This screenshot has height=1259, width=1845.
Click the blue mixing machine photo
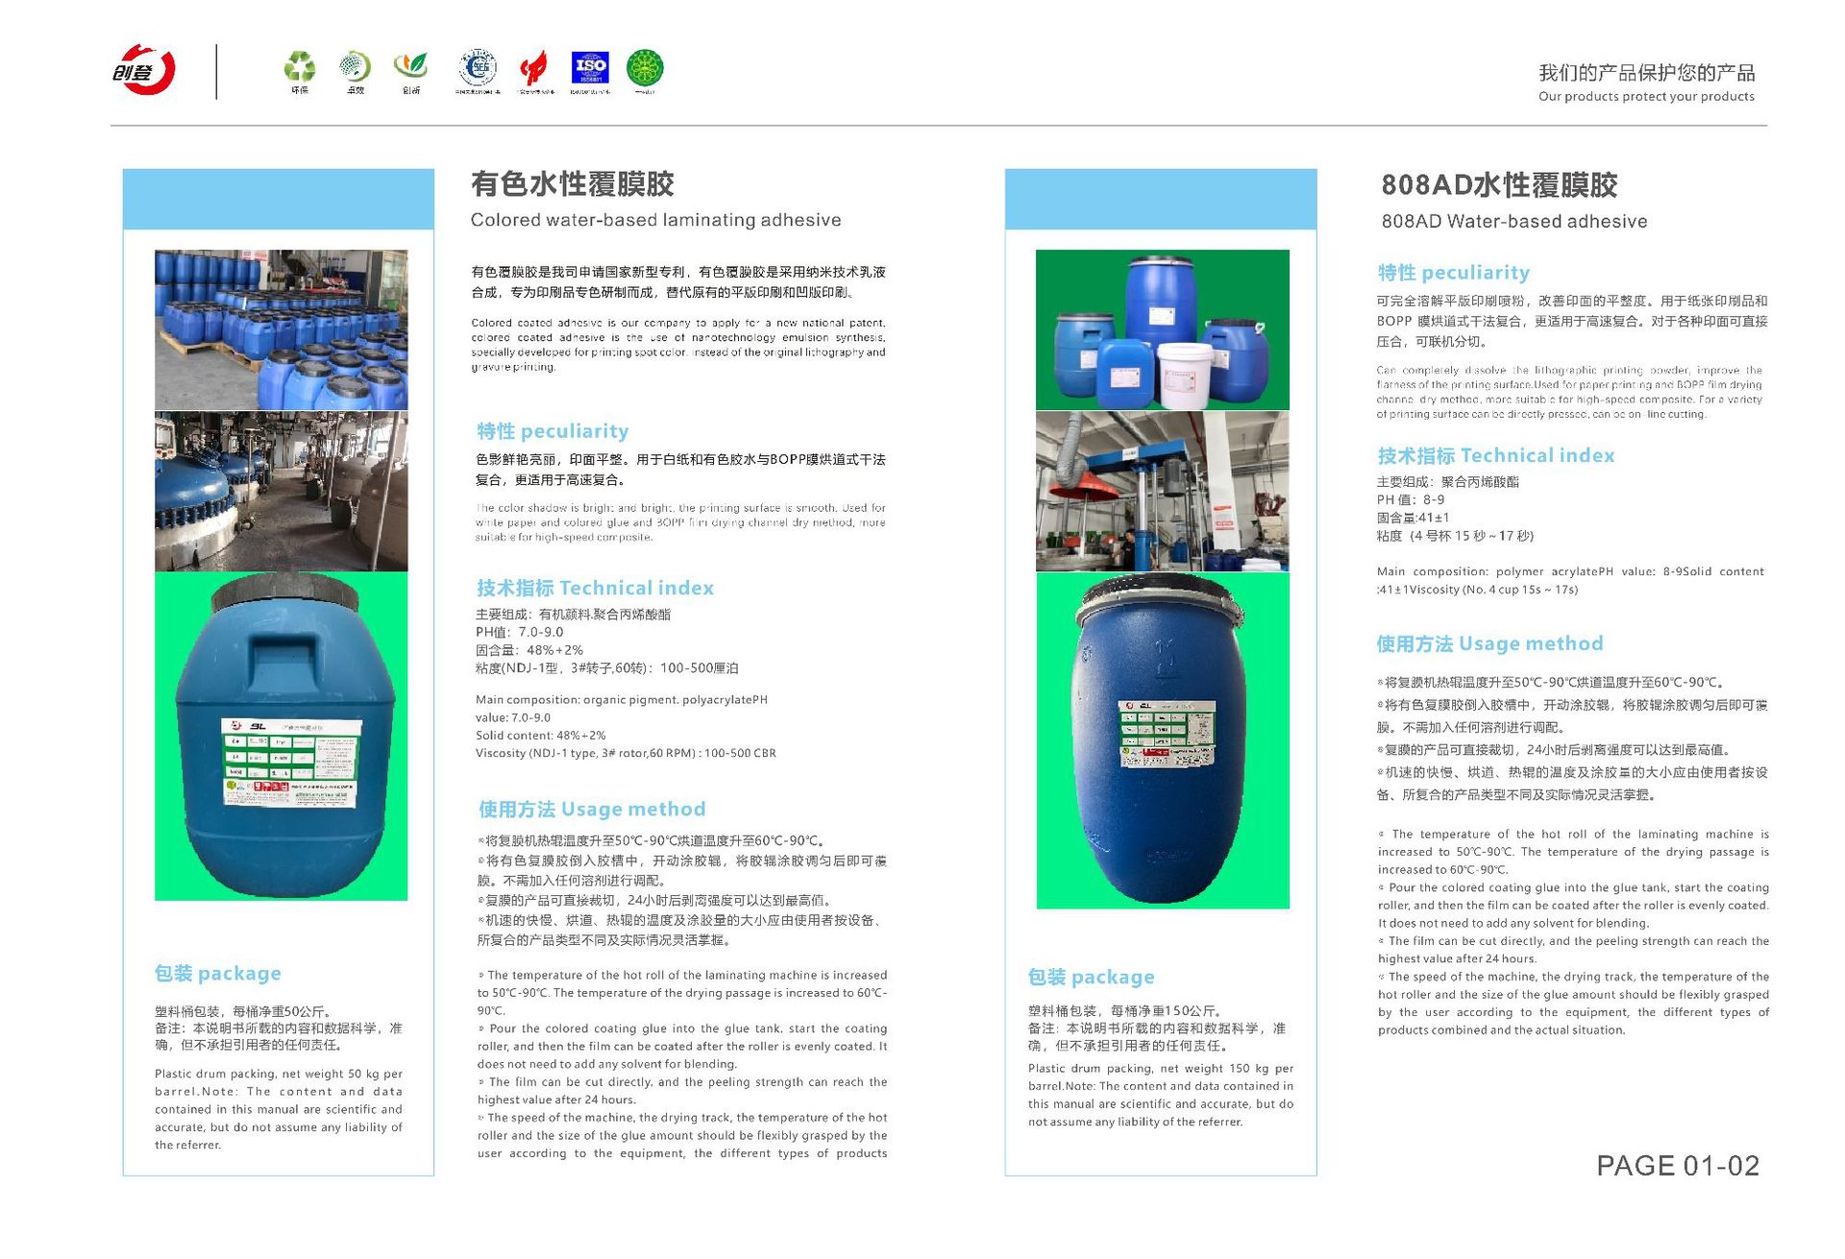1162,491
